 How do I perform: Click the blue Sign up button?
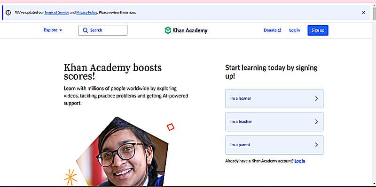(318, 30)
